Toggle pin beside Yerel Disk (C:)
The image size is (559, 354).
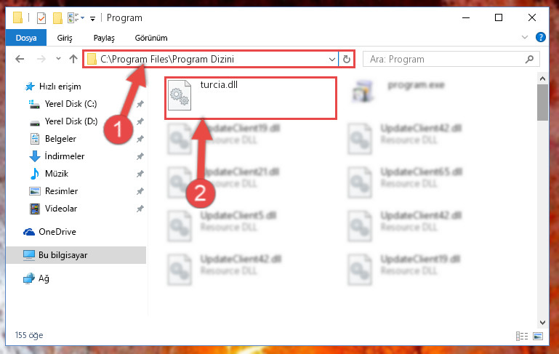(x=140, y=104)
